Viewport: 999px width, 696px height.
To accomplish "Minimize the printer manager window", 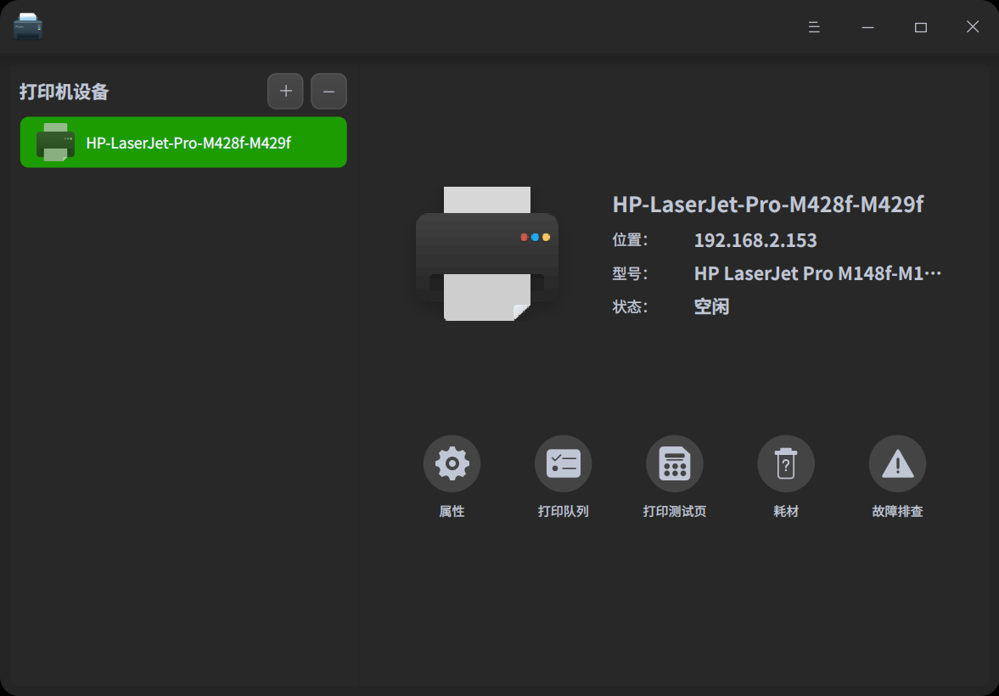I will (867, 27).
